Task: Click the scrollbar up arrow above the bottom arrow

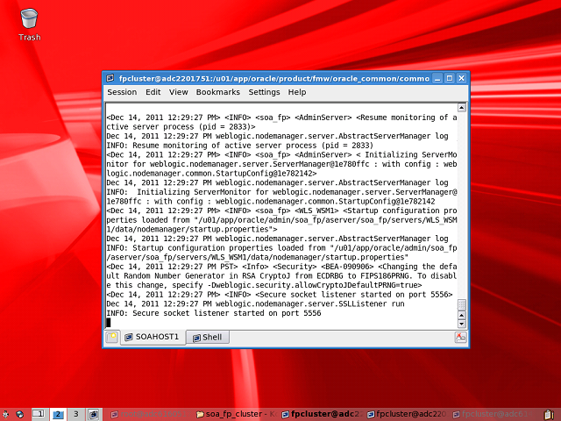Action: 462,315
